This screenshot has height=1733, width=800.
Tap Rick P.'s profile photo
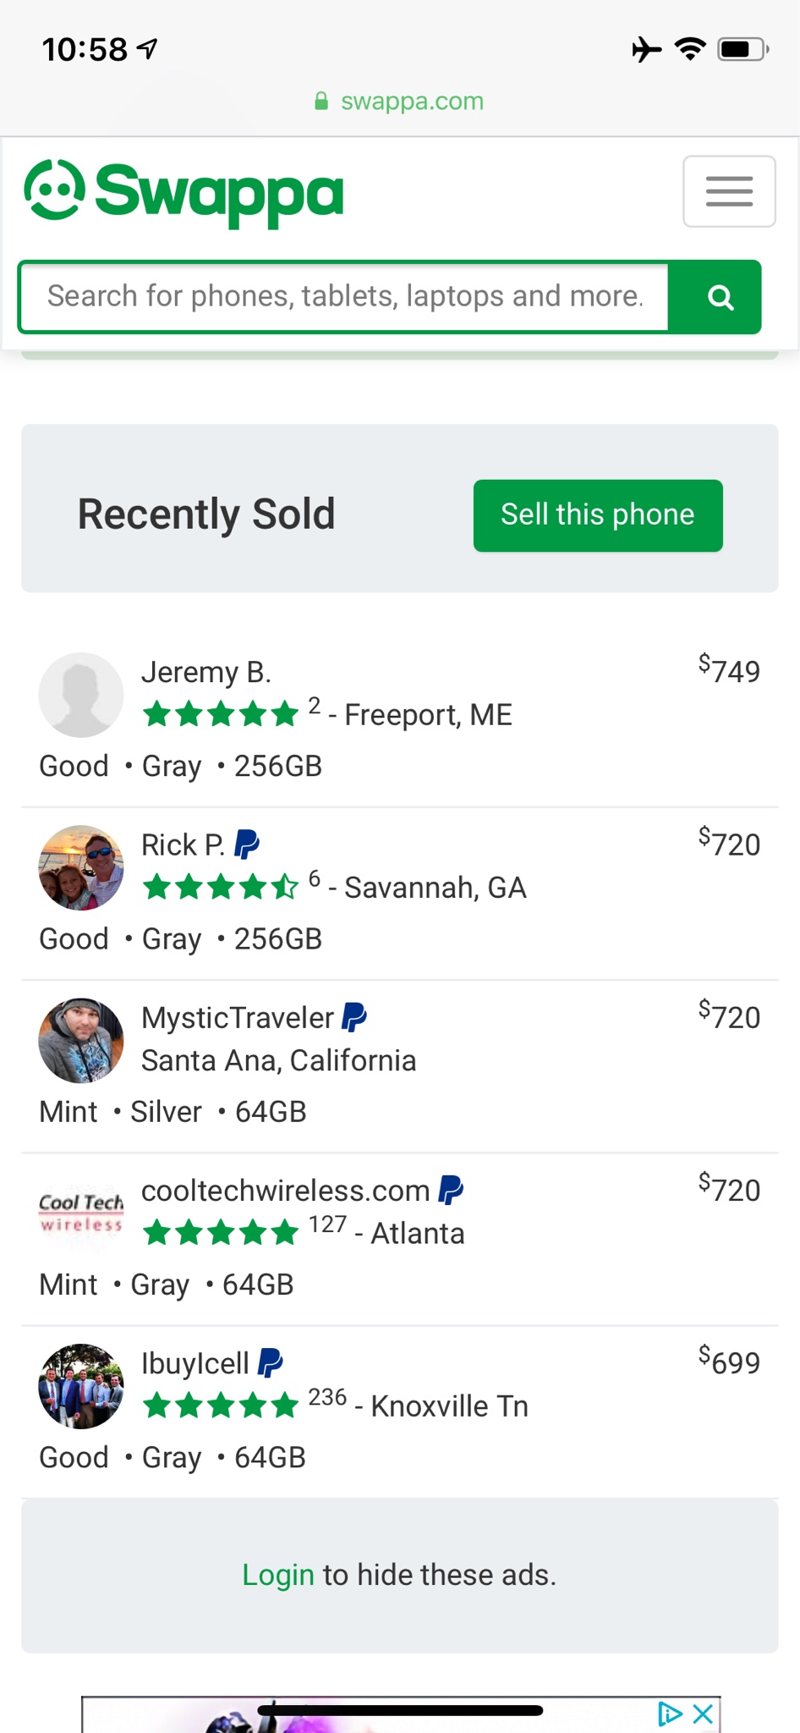pos(81,867)
